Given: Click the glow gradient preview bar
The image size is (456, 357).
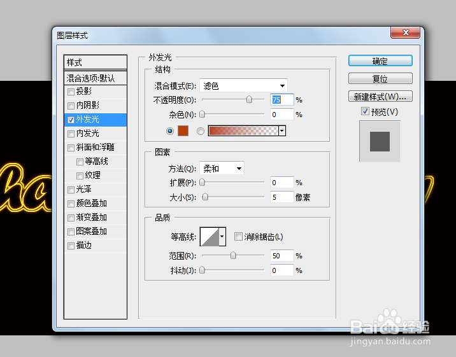Looking at the screenshot, I should [x=243, y=130].
